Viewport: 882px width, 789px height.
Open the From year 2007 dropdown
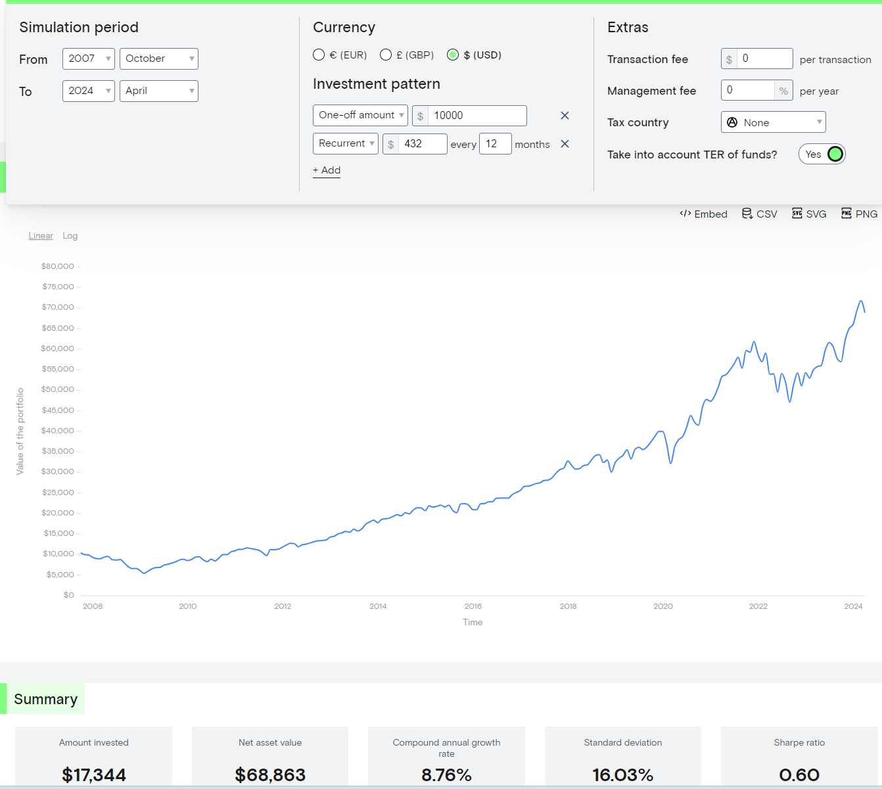[x=89, y=59]
